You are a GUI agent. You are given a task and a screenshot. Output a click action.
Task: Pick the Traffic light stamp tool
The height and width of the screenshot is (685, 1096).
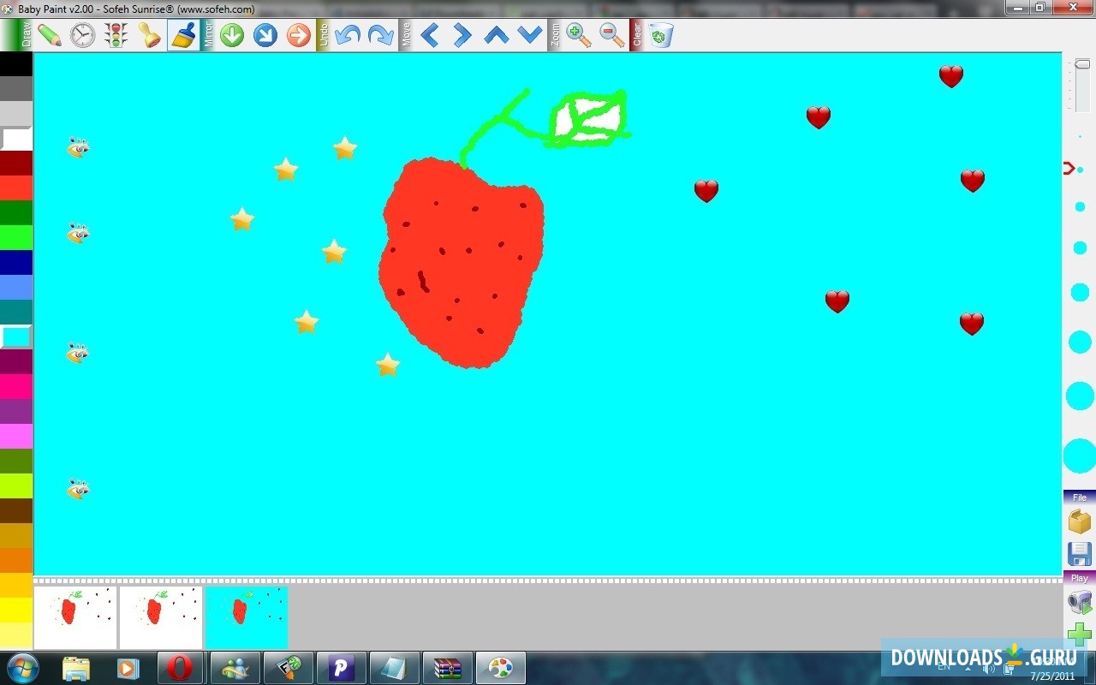coord(116,34)
